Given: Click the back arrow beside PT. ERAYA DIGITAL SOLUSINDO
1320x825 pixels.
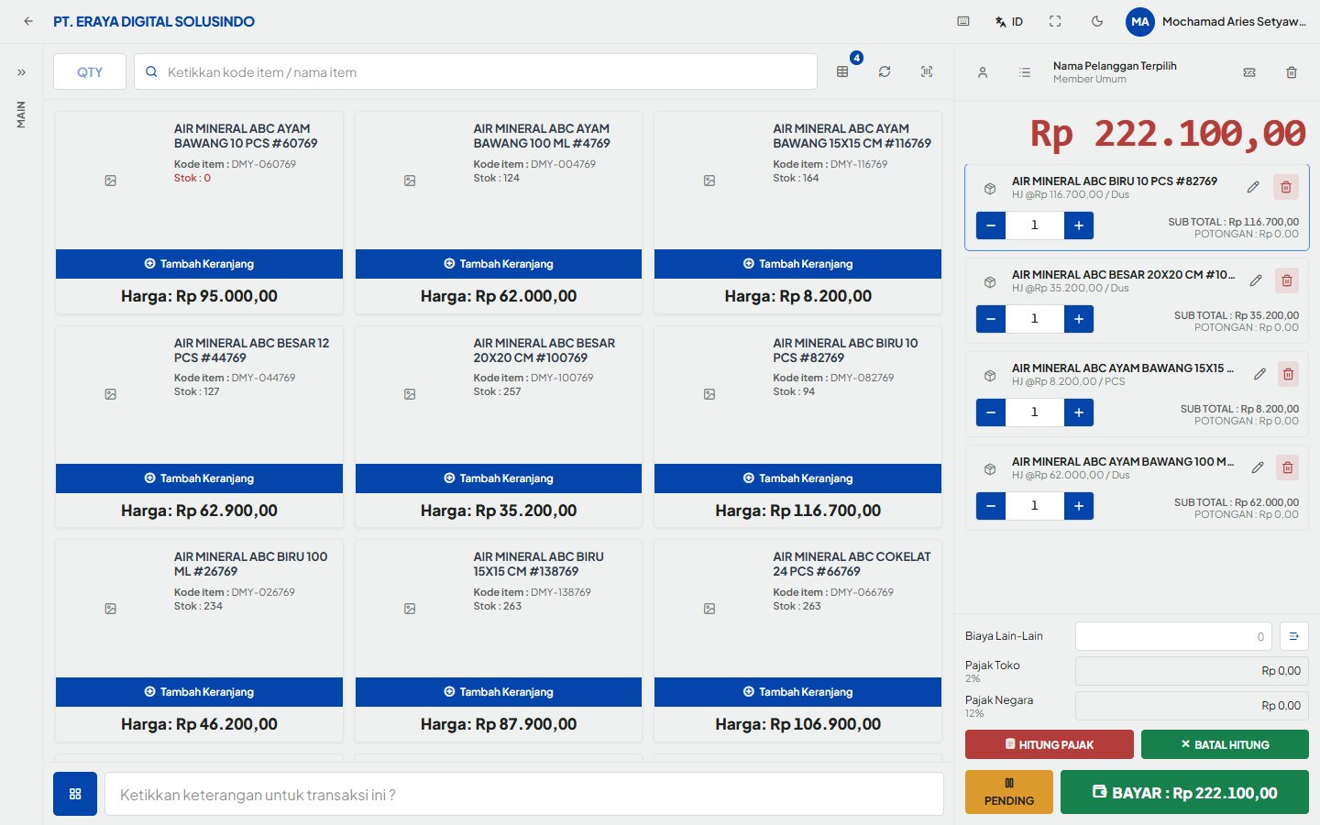Looking at the screenshot, I should click(x=28, y=21).
